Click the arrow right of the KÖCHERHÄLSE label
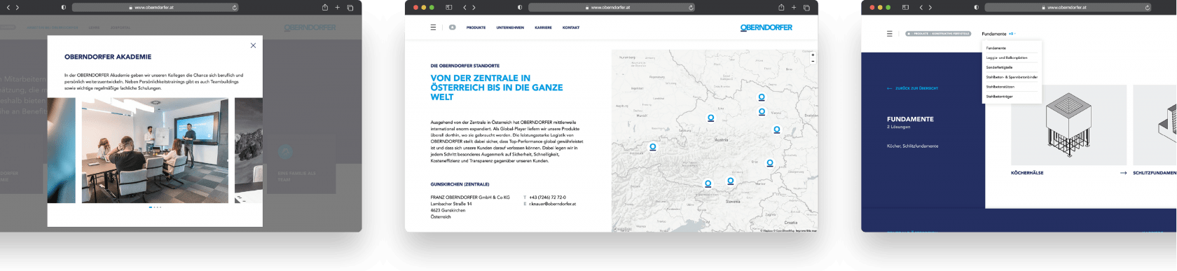The image size is (1177, 271). [1123, 173]
